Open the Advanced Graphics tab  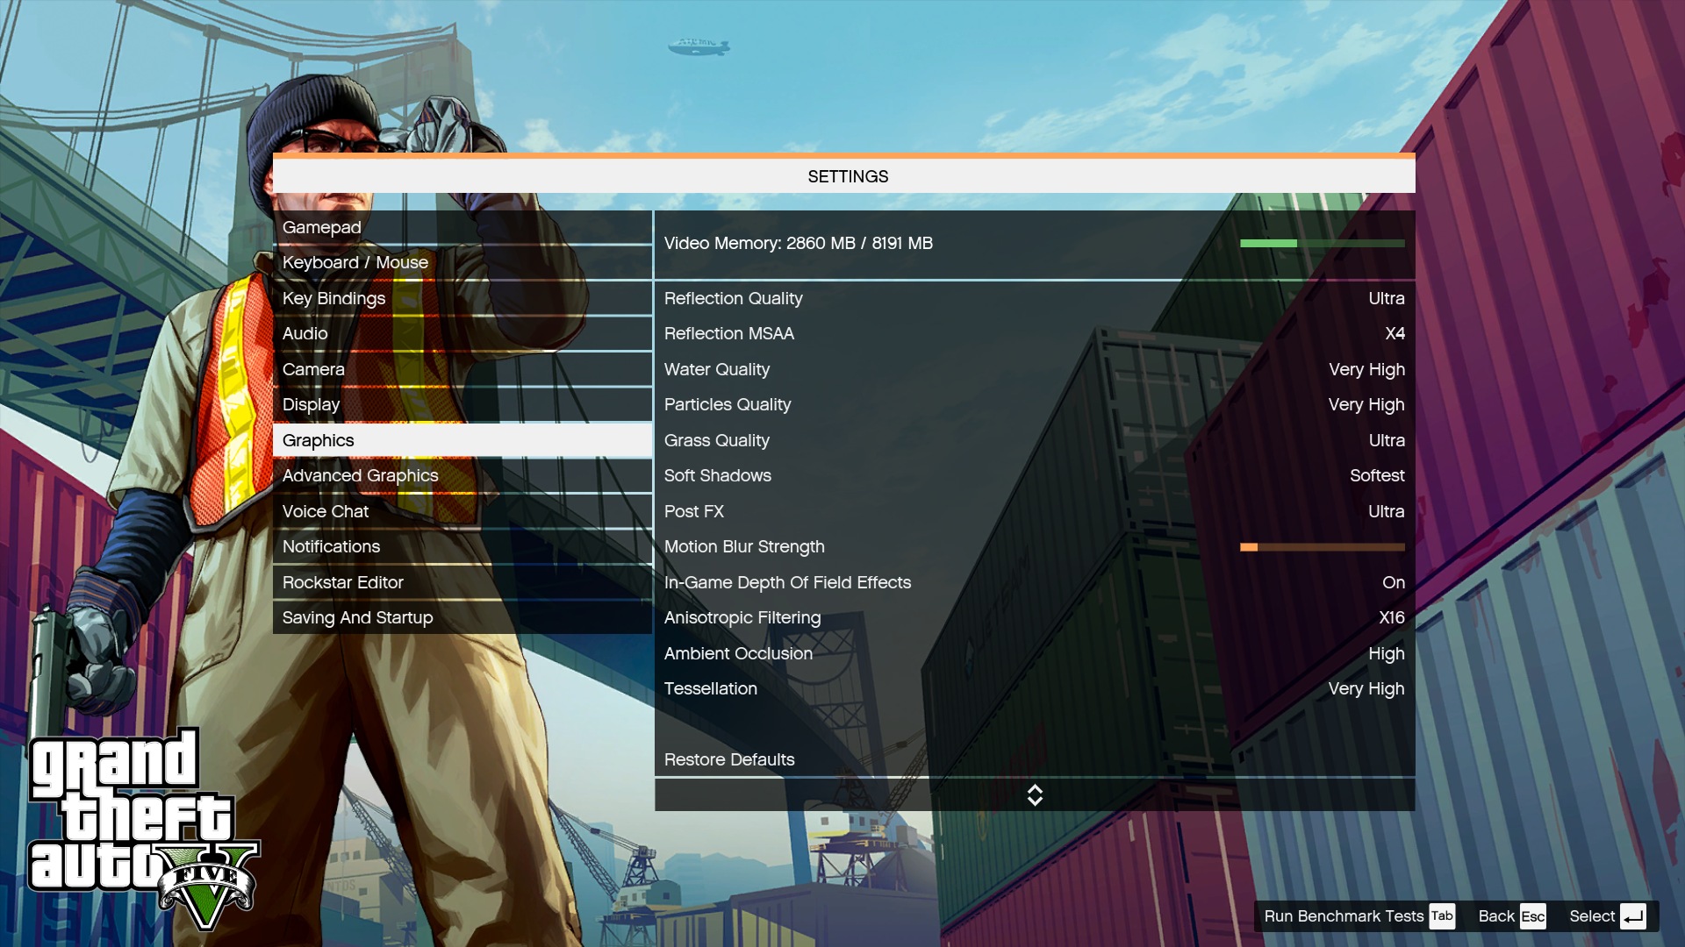360,475
